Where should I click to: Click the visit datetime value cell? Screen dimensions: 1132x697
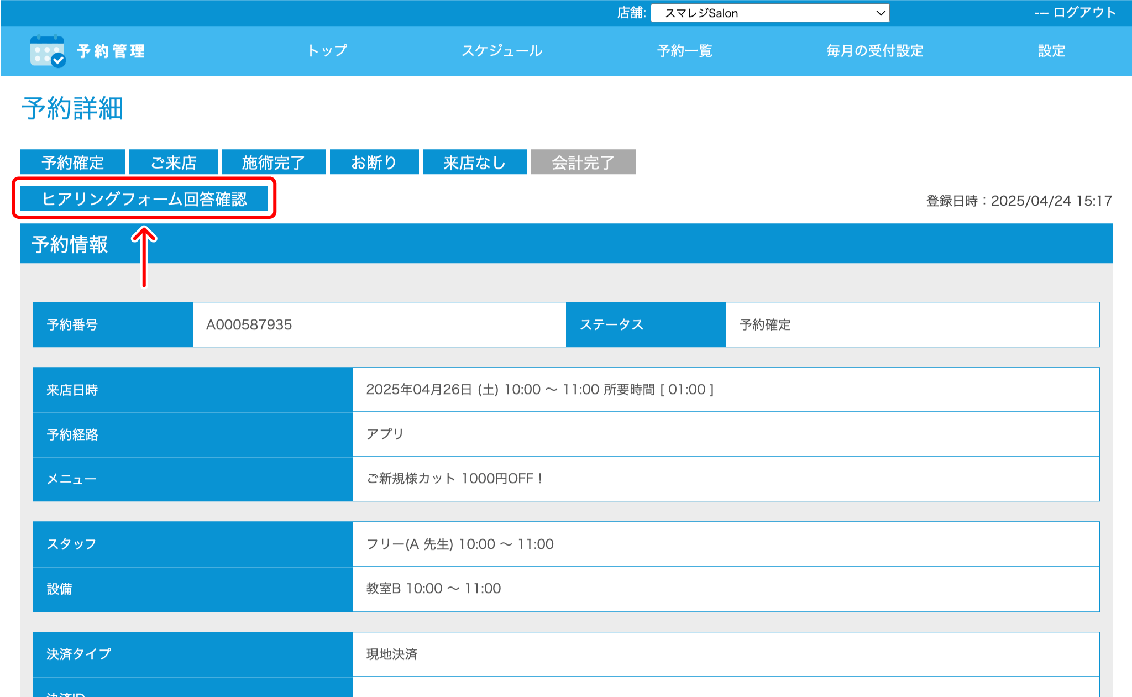point(725,390)
